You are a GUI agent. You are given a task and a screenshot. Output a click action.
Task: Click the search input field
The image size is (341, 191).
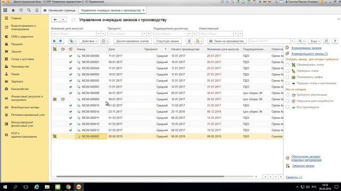click(269, 41)
